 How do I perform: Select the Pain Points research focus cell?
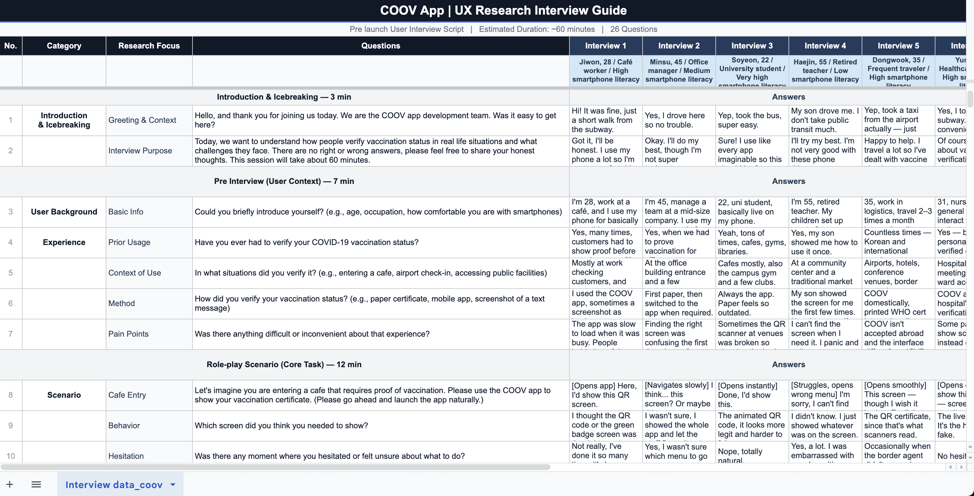click(x=129, y=334)
